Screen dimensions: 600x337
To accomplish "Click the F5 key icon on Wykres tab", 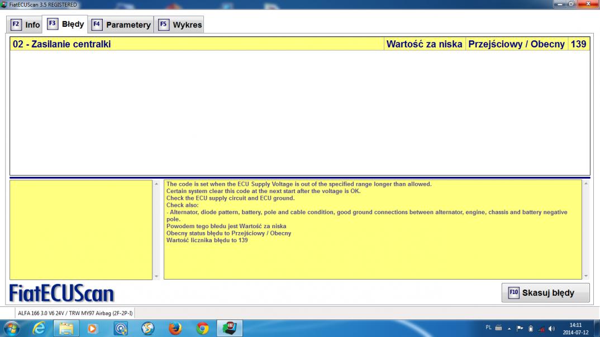I will pos(163,25).
